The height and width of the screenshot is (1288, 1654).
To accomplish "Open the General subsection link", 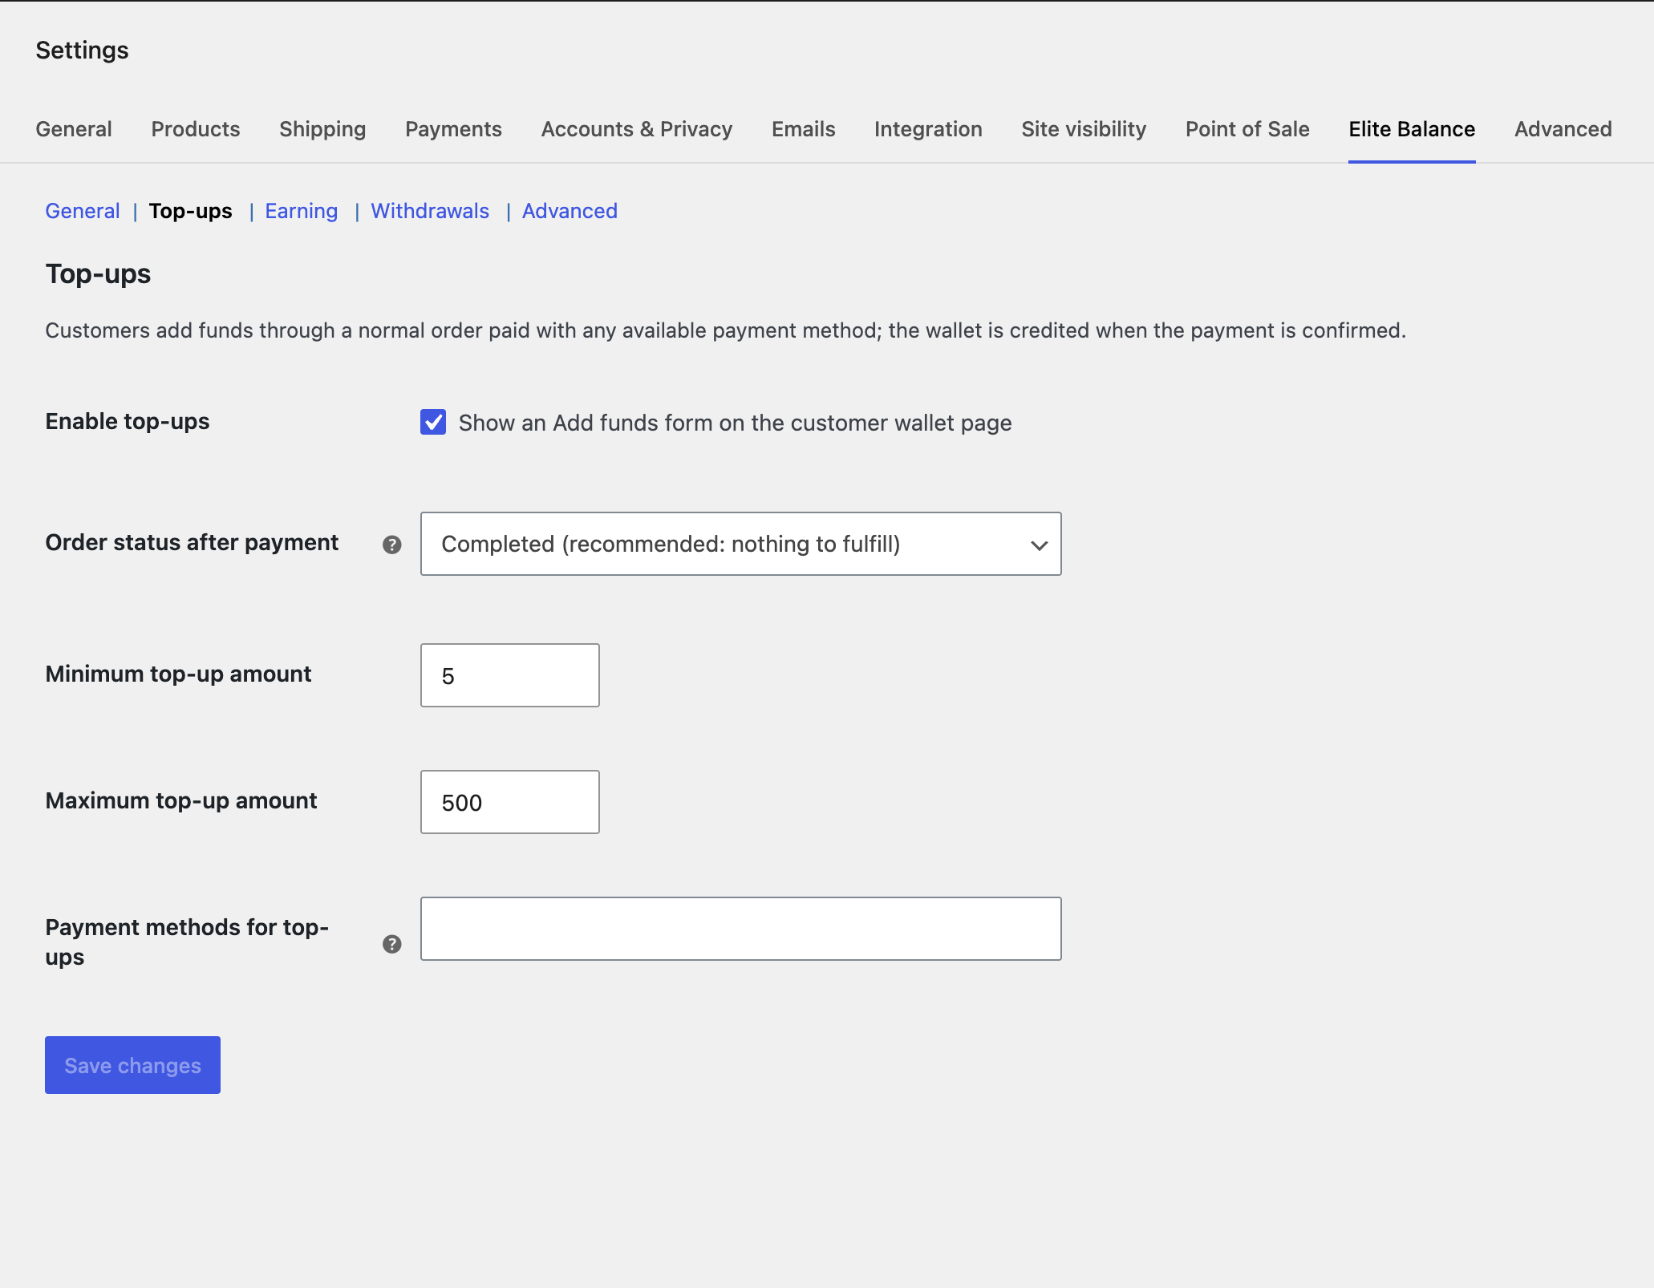I will (x=83, y=211).
